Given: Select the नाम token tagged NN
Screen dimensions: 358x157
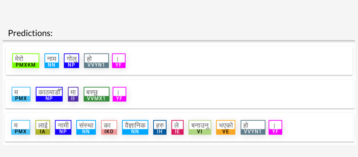Looking at the screenshot, I should (x=52, y=61).
